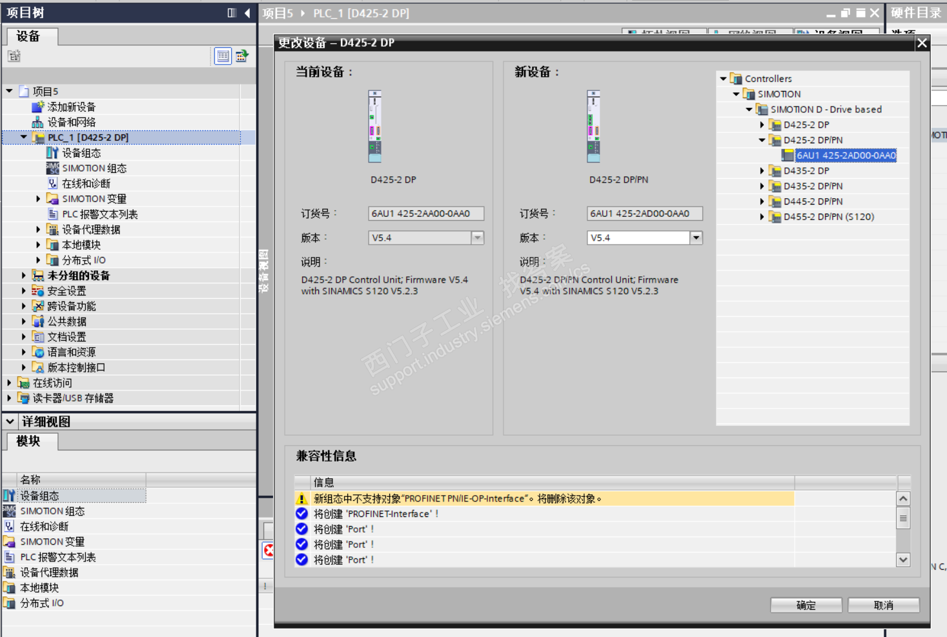Confirm device change with 确定 button
The height and width of the screenshot is (637, 947).
pos(806,605)
